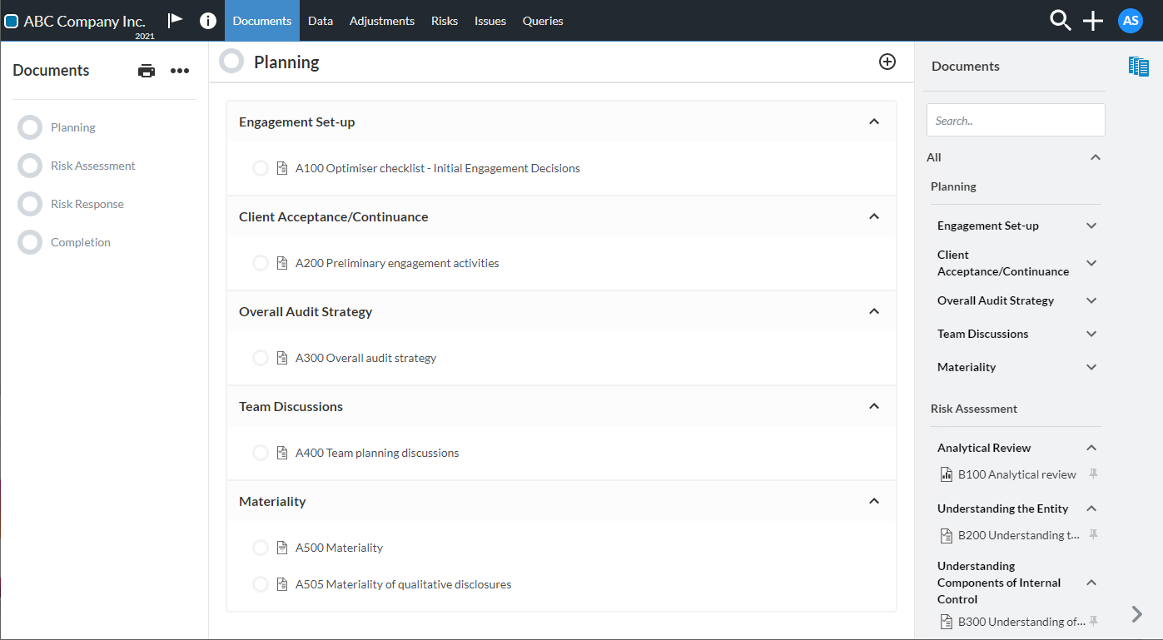Select Risk Assessment in left sidebar

92,166
